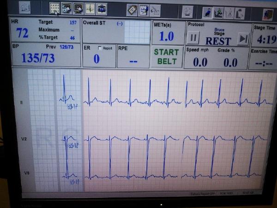Click the Overall ST panel
The height and width of the screenshot is (208, 277).
(x=102, y=31)
